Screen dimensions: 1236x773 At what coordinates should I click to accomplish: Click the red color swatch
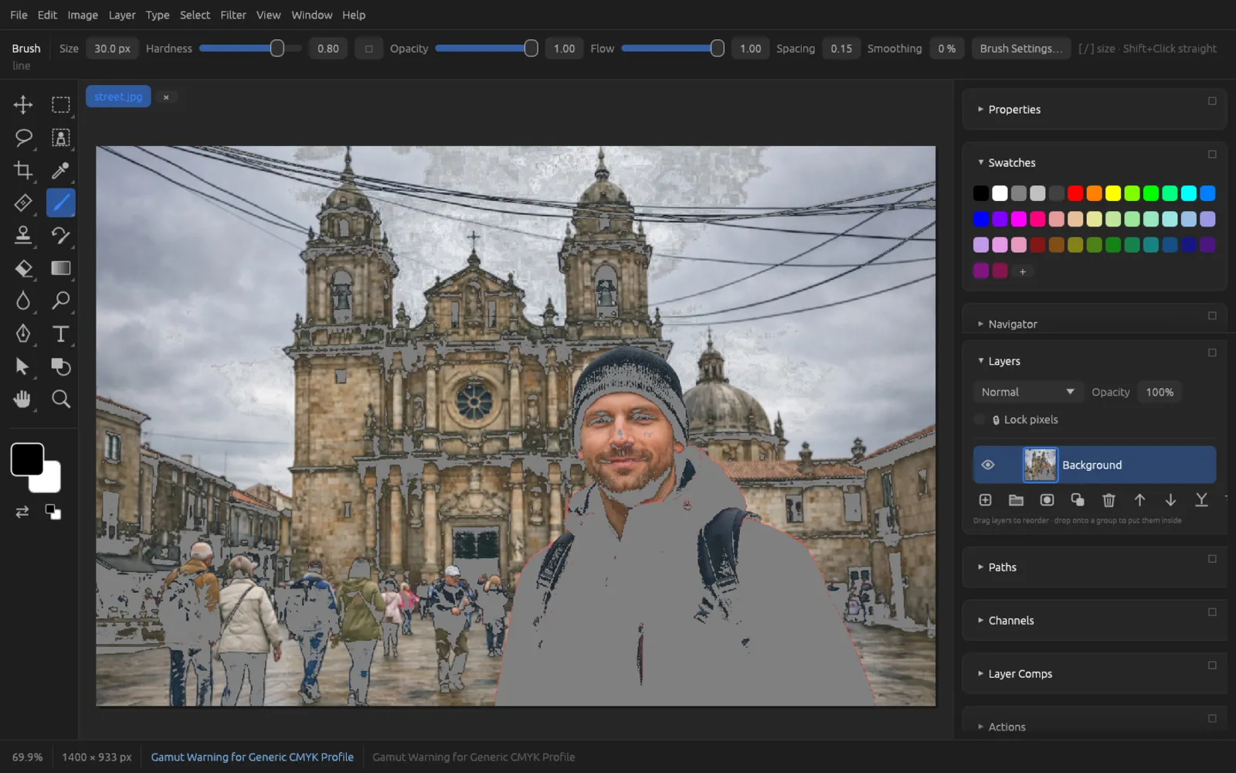pos(1075,193)
